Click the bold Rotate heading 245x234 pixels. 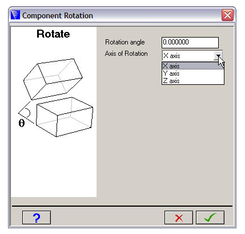tap(53, 34)
